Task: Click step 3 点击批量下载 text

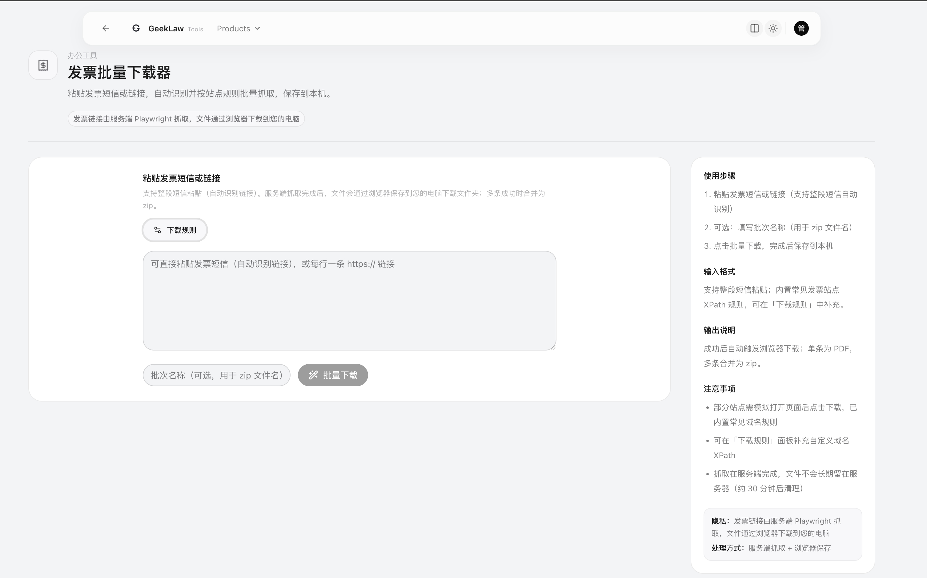Action: (773, 246)
